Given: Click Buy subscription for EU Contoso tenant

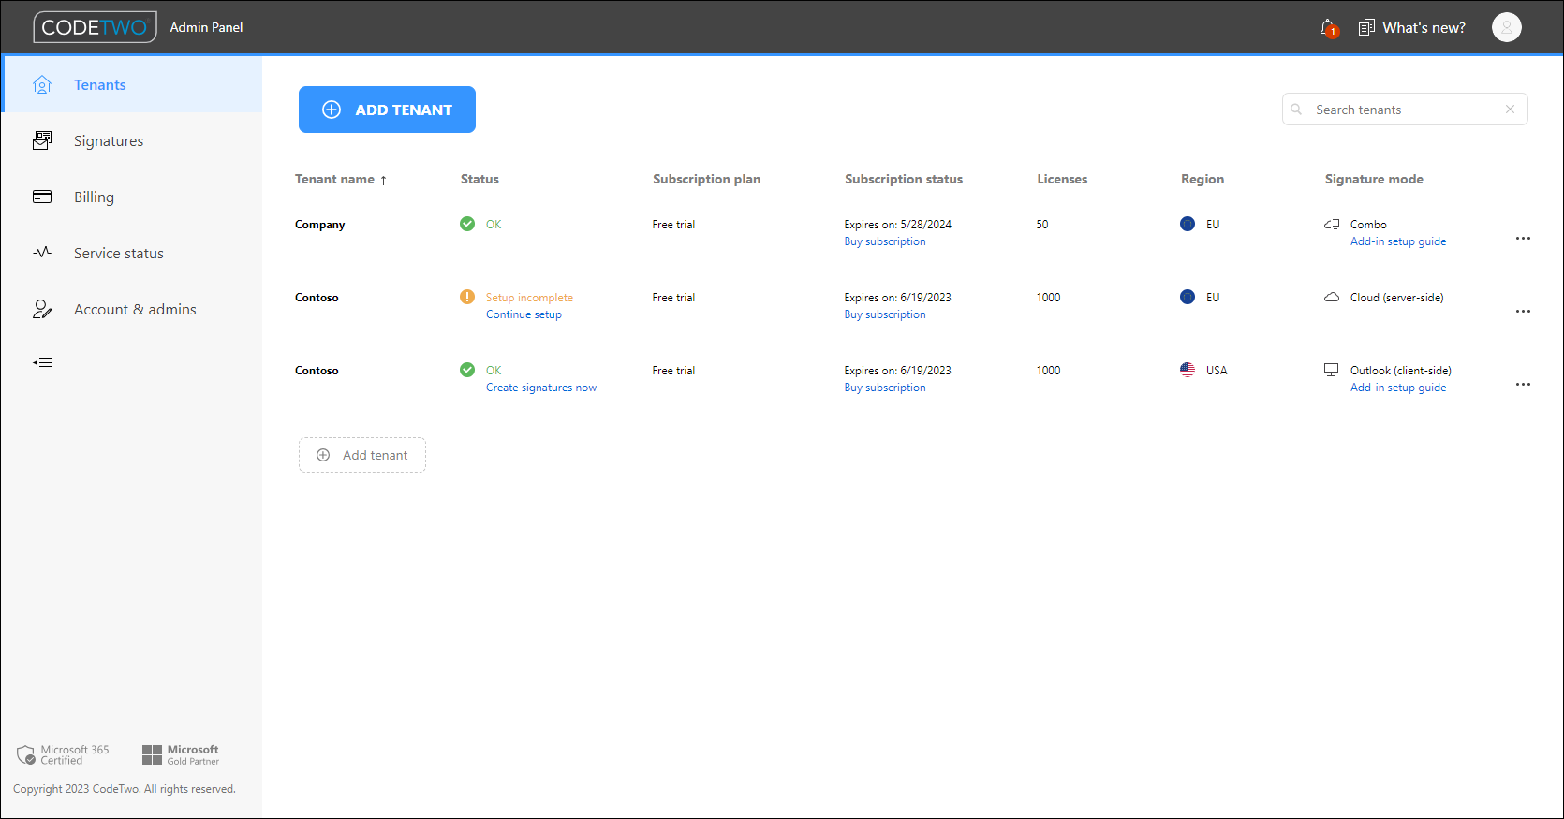Looking at the screenshot, I should tap(885, 314).
